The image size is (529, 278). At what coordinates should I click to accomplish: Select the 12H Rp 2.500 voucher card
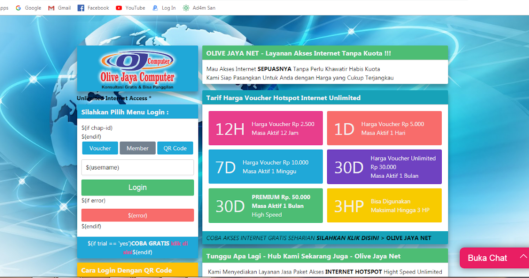(x=265, y=128)
